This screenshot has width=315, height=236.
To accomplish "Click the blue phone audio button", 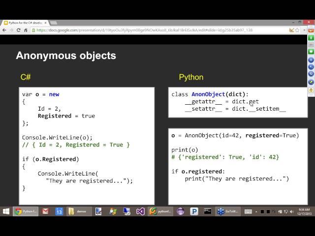I will pos(311,74).
